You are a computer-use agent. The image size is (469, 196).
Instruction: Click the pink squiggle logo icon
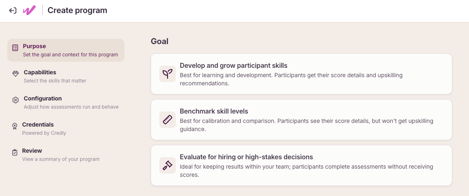(29, 11)
